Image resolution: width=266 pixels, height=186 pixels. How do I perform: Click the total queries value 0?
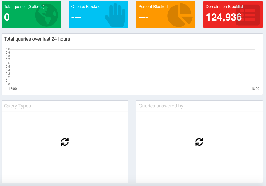[x=7, y=17]
